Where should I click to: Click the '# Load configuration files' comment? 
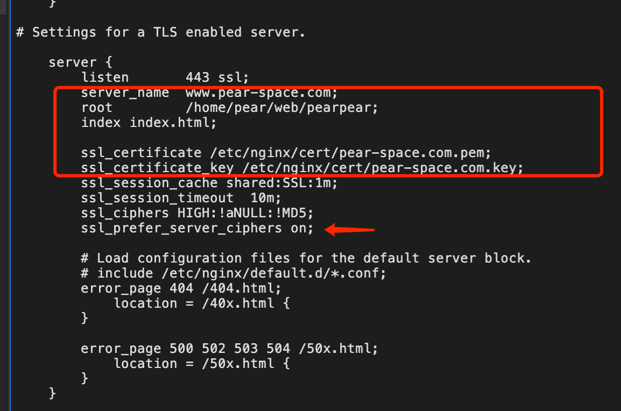coord(306,258)
